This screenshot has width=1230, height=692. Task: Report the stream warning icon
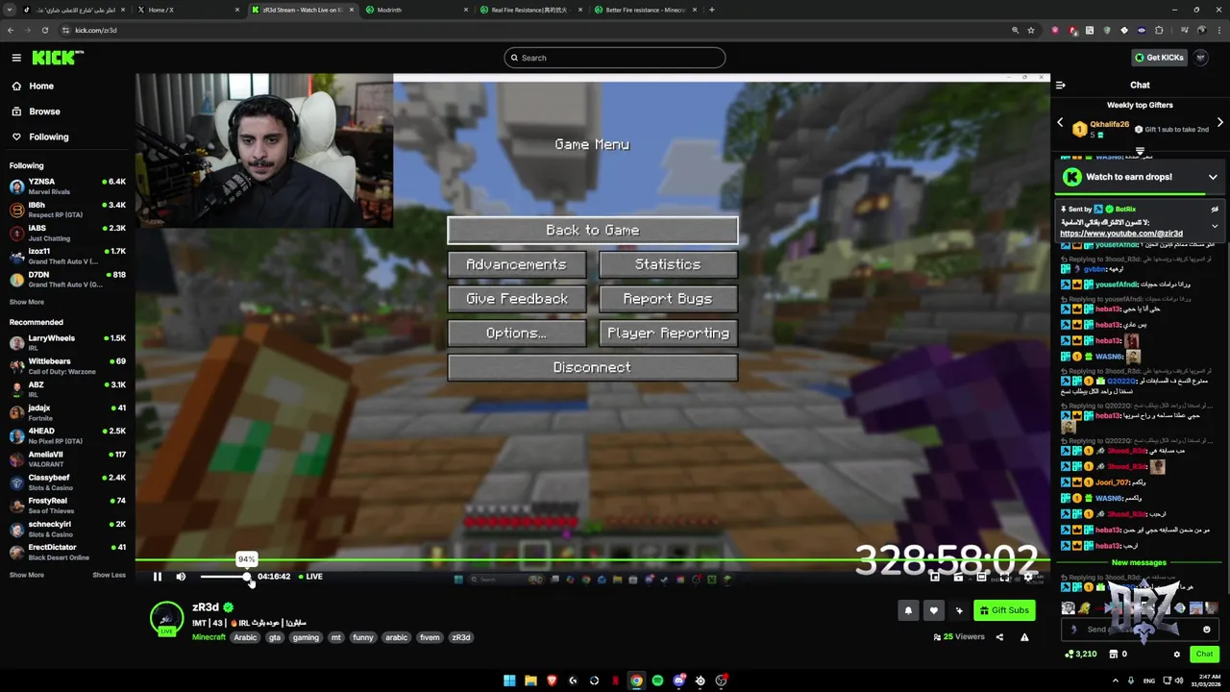coord(1024,637)
